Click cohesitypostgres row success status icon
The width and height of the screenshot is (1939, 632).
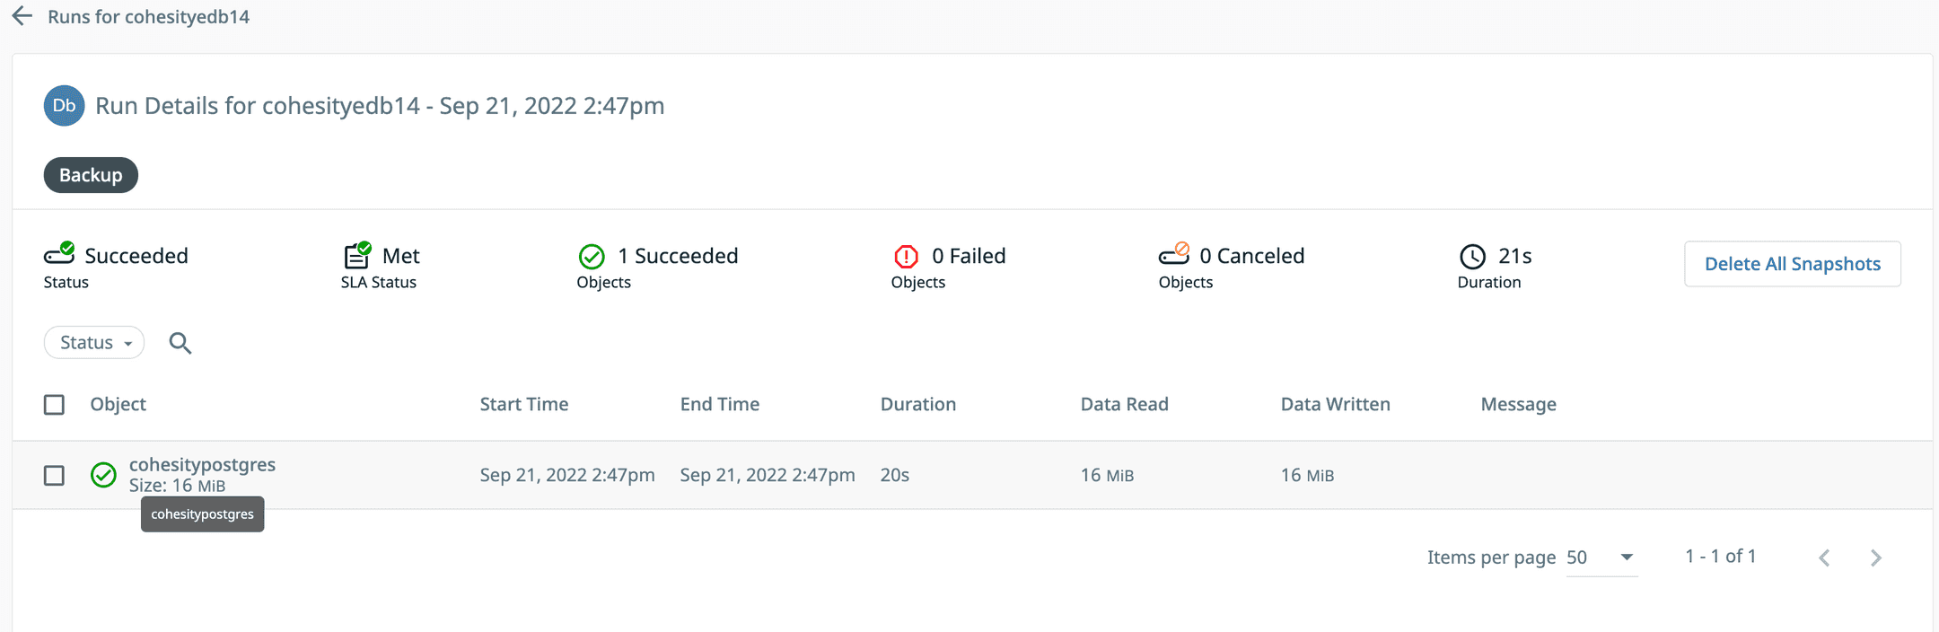[104, 475]
